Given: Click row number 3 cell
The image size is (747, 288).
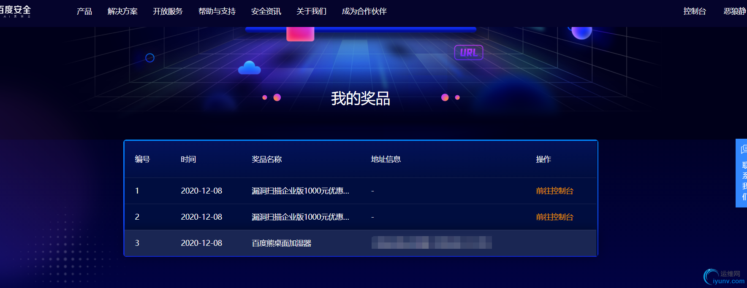Looking at the screenshot, I should tap(137, 243).
